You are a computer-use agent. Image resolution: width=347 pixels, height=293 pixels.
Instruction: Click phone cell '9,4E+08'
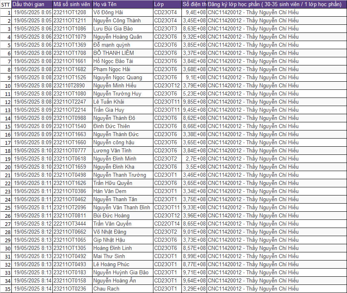[x=194, y=13]
